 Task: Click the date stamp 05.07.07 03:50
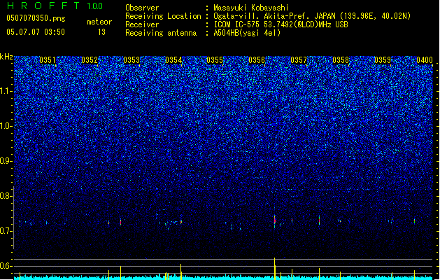point(36,32)
